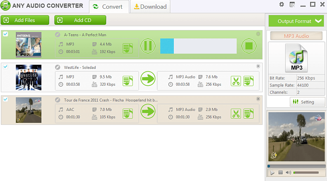
Task: Click the Tour de France convert arrow
Action: (x=148, y=111)
